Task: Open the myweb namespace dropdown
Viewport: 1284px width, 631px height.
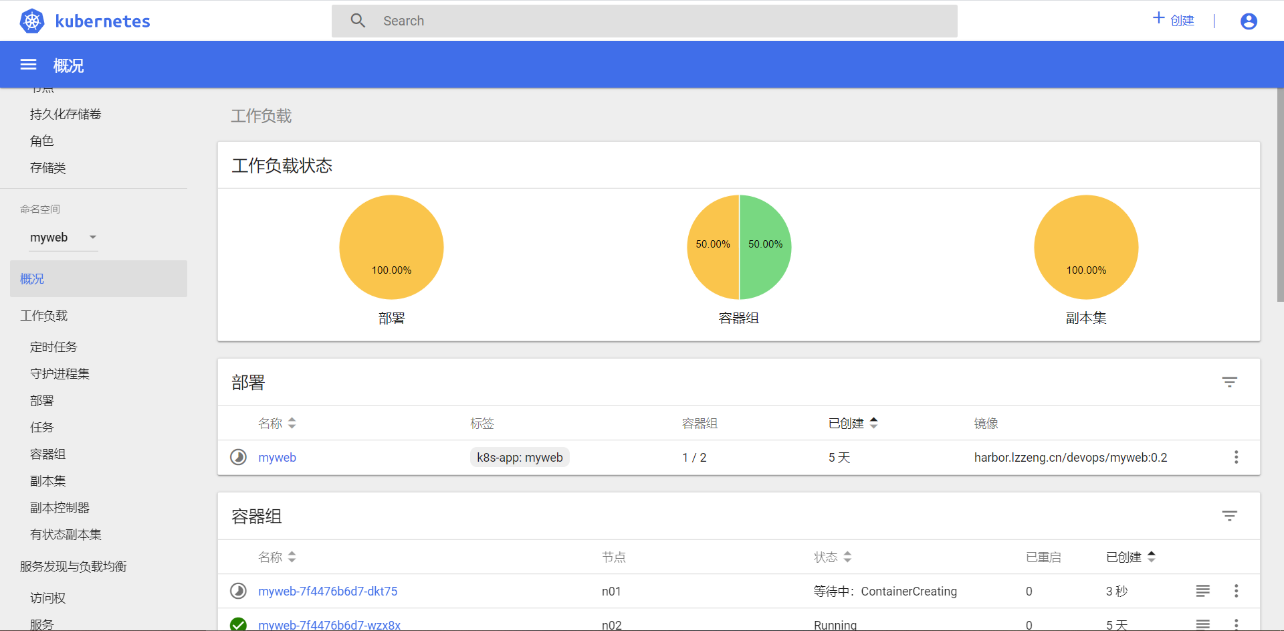Action: (64, 238)
